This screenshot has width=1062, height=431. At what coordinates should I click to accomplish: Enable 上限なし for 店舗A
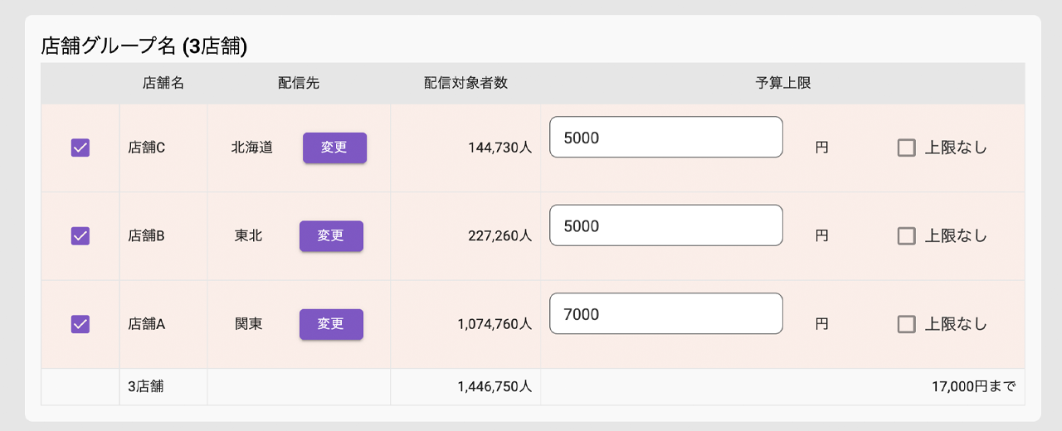click(x=907, y=324)
